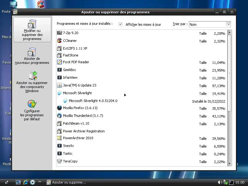This screenshot has height=186, width=248.
Task: Click the Ajouter ou supprime... taskbar button
Action: [x=66, y=182]
